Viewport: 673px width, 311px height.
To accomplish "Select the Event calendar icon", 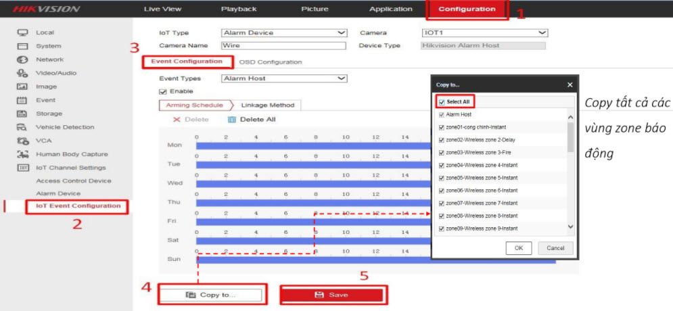I will [22, 100].
